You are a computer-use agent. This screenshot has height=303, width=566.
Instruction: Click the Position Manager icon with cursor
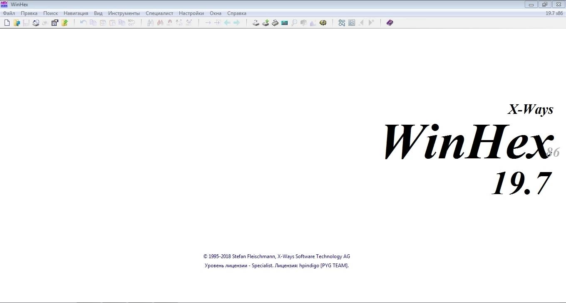tap(342, 23)
